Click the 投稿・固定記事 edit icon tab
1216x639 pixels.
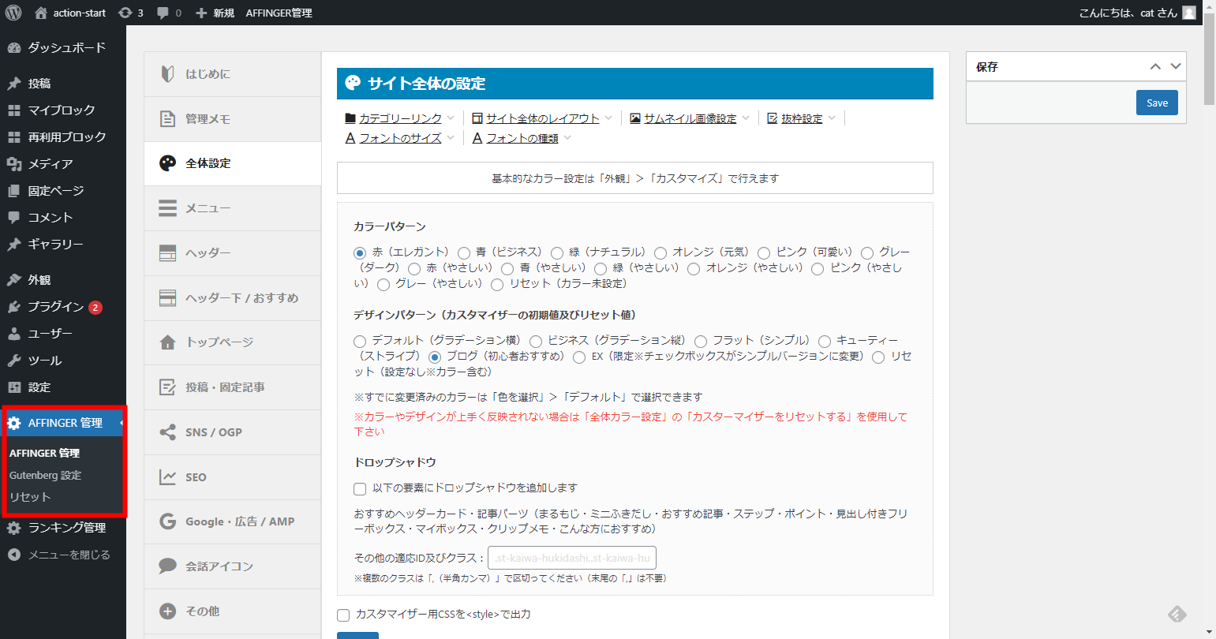click(167, 387)
